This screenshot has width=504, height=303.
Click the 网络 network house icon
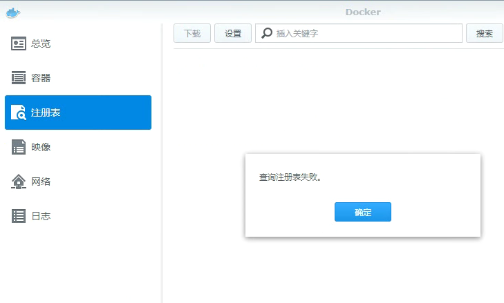(19, 182)
